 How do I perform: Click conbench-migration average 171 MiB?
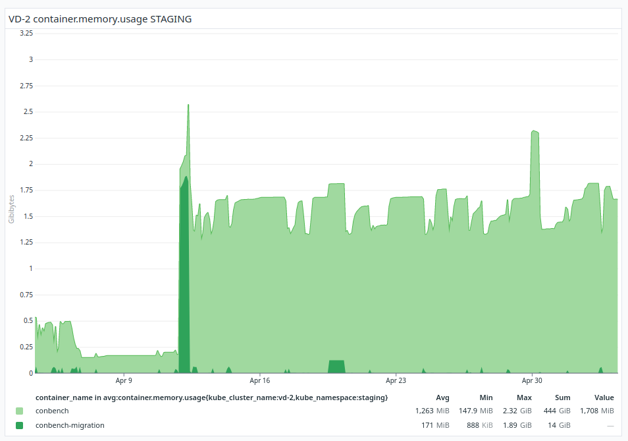(435, 425)
